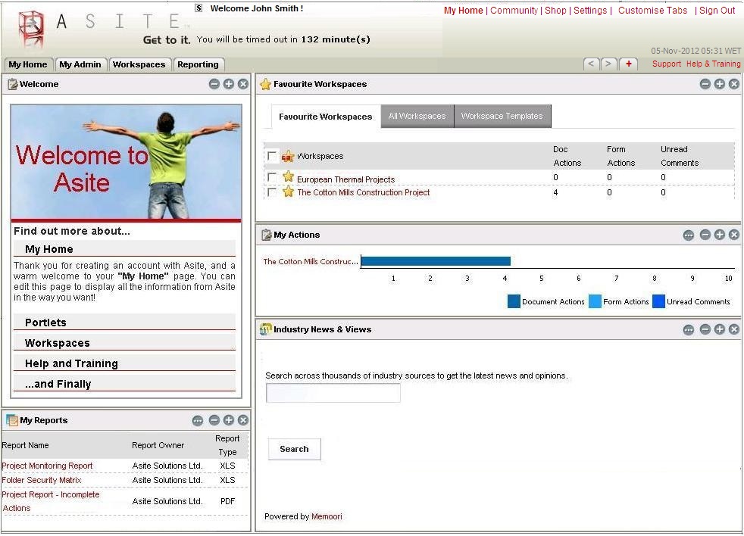Click the Cotton Mills blue actions bar
Screen dimensions: 744x536
tap(436, 261)
